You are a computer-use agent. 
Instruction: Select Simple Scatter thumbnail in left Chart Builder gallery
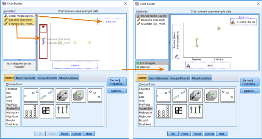(30, 95)
